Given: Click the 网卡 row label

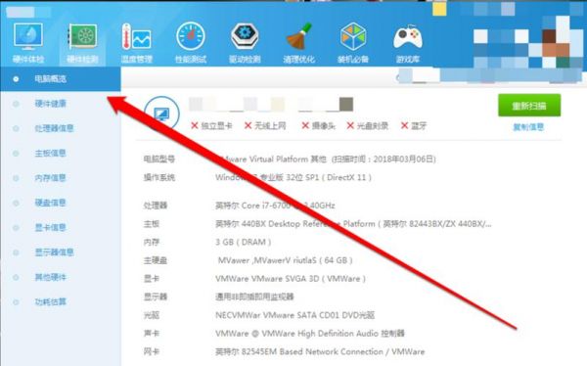Looking at the screenshot, I should point(152,351).
